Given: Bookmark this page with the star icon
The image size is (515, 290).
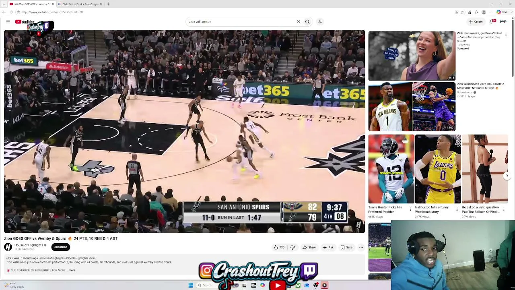Looking at the screenshot, I should tap(462, 12).
